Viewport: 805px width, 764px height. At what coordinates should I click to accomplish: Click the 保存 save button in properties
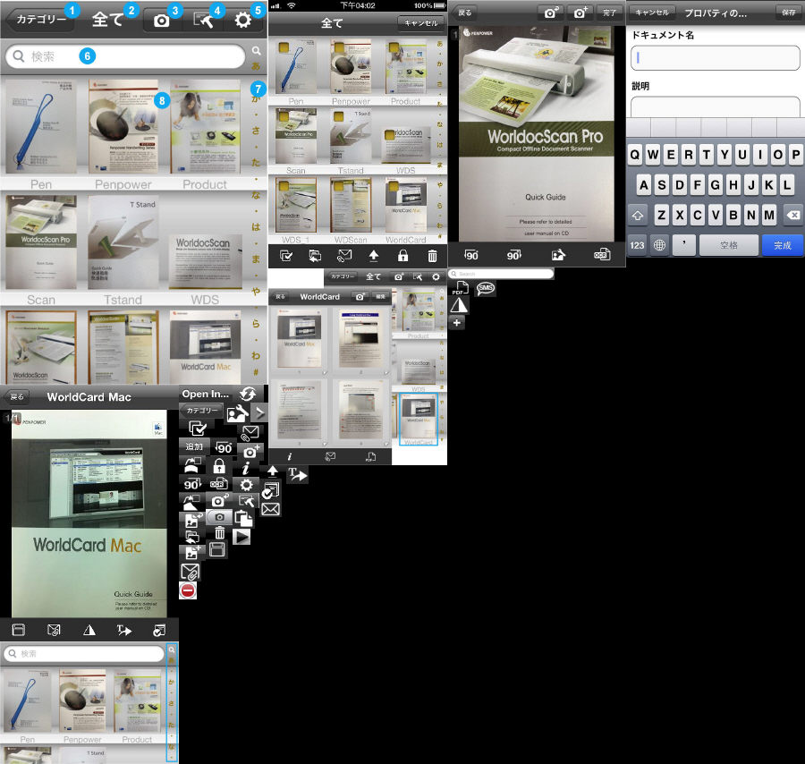pyautogui.click(x=788, y=13)
